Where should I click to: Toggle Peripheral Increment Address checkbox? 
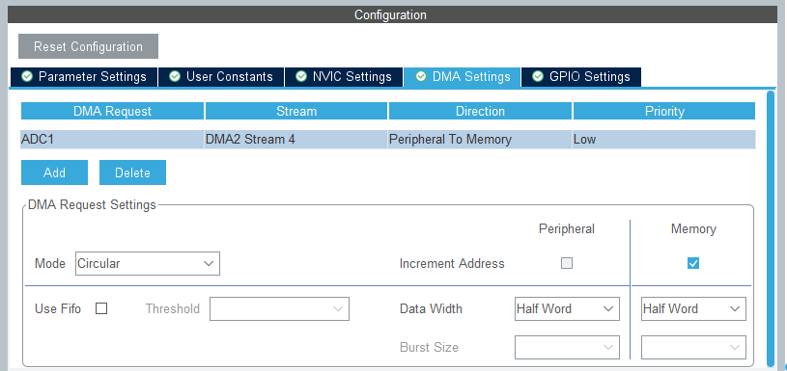pyautogui.click(x=567, y=263)
